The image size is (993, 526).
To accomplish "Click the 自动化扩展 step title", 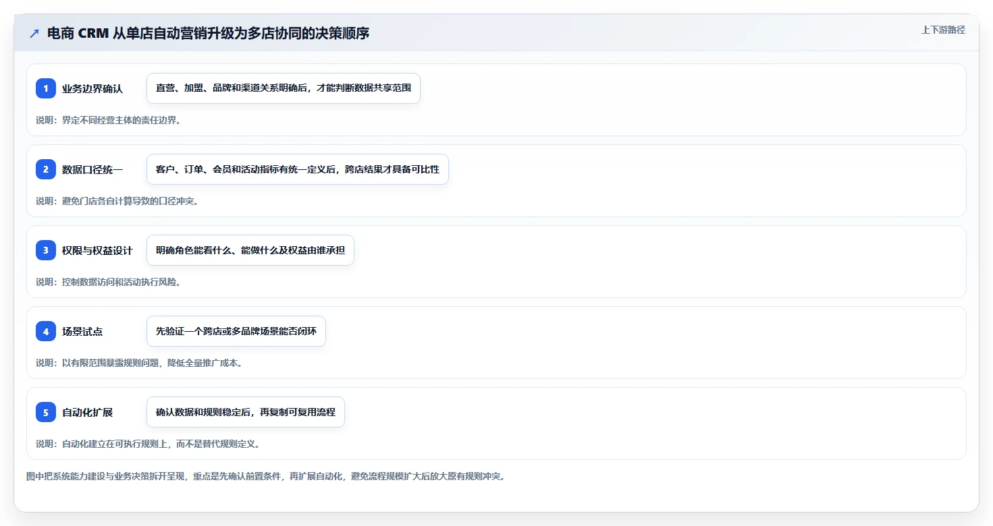I will [87, 412].
